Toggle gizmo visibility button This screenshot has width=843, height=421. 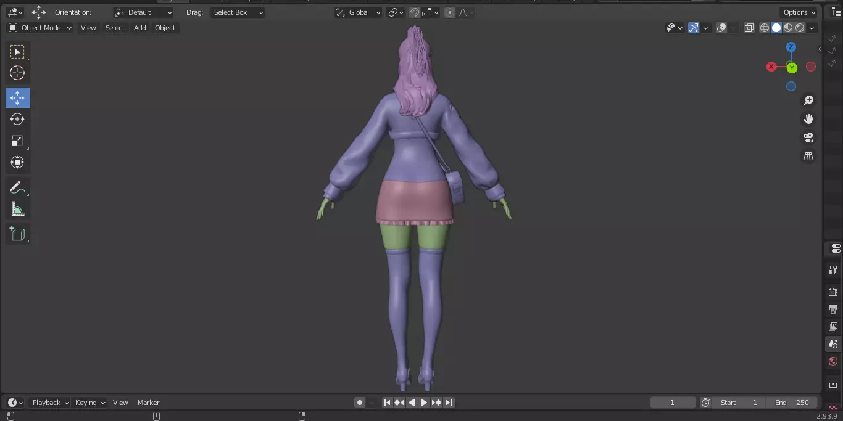(x=694, y=28)
